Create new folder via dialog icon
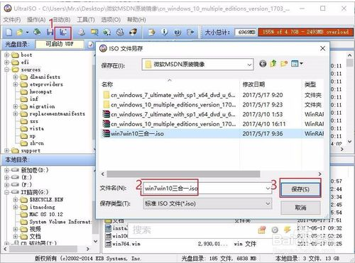The width and height of the screenshot is (355, 263). (x=284, y=64)
